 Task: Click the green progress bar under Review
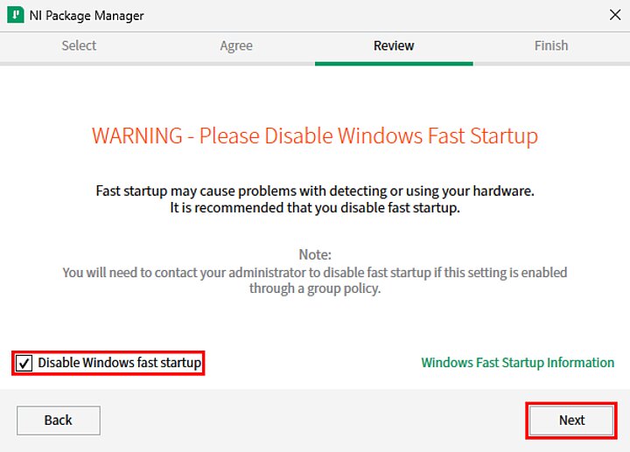coord(394,63)
